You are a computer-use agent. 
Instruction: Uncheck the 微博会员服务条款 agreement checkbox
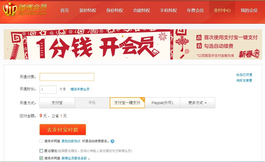pos(41,158)
